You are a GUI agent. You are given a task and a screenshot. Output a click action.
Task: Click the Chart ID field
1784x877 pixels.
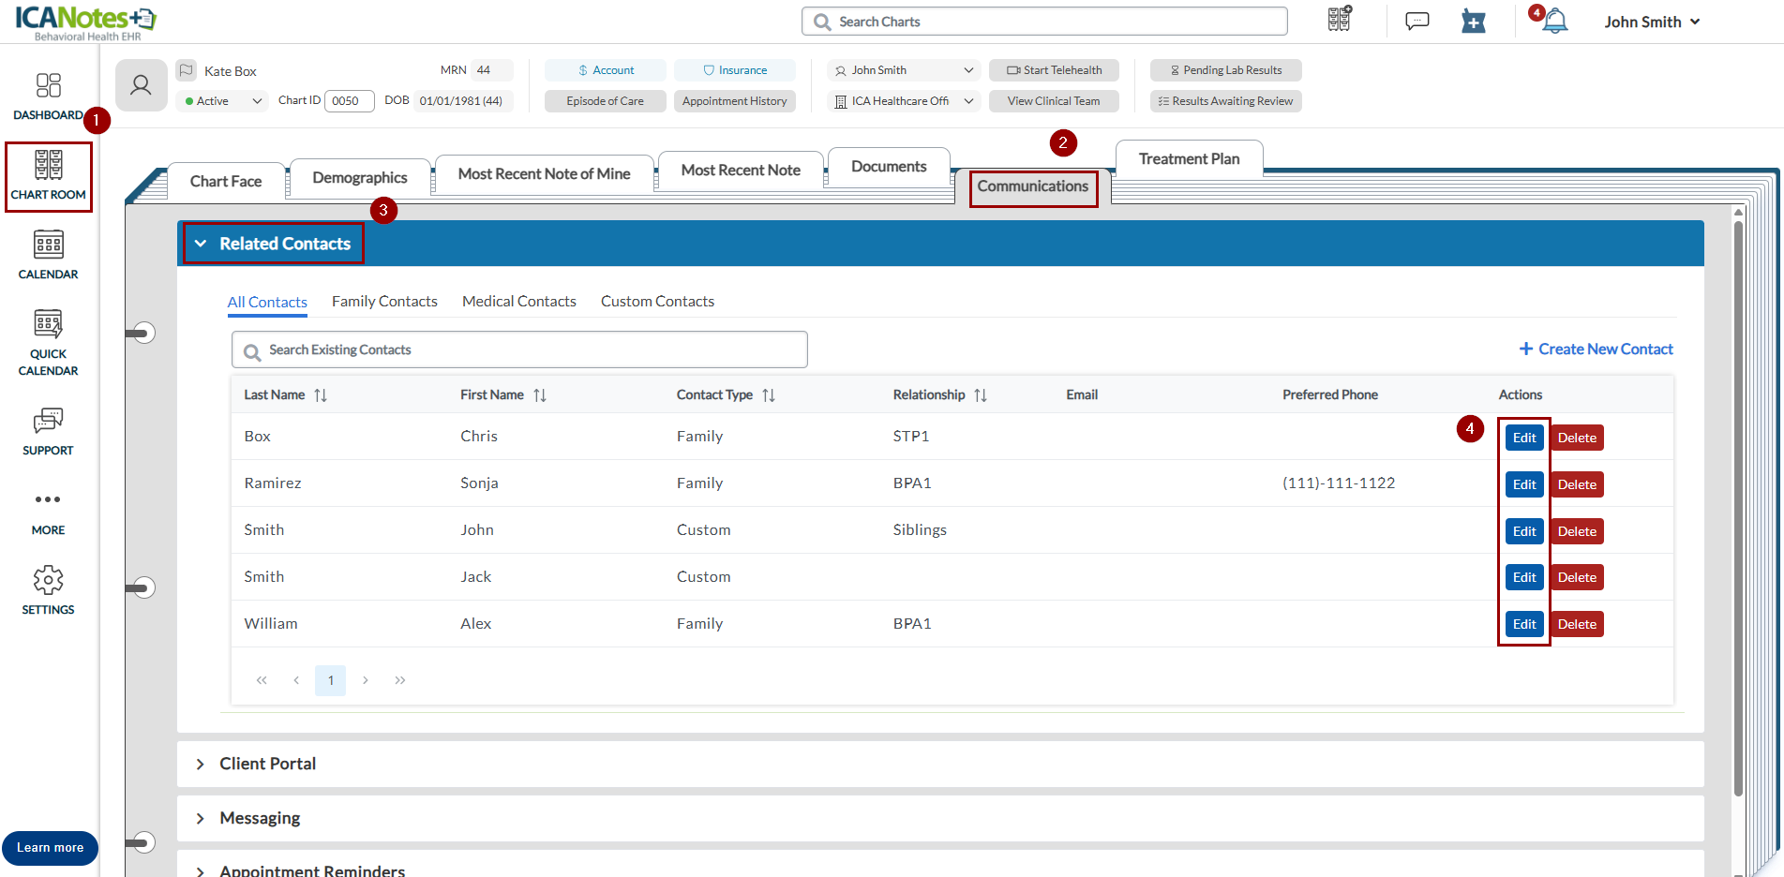[349, 101]
